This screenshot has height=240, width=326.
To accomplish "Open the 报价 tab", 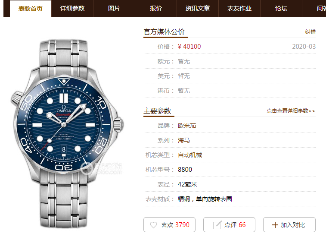I will coord(156,8).
